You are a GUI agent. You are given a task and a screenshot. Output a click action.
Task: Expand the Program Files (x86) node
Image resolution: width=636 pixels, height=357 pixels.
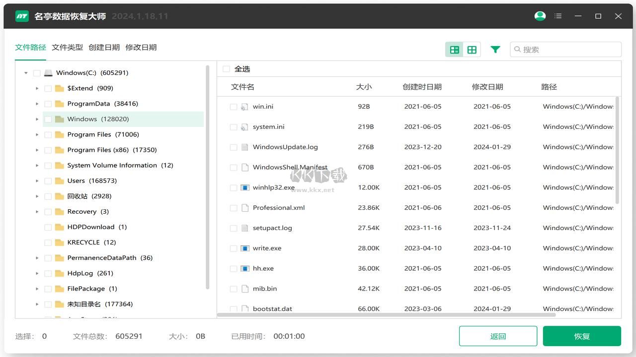(37, 150)
